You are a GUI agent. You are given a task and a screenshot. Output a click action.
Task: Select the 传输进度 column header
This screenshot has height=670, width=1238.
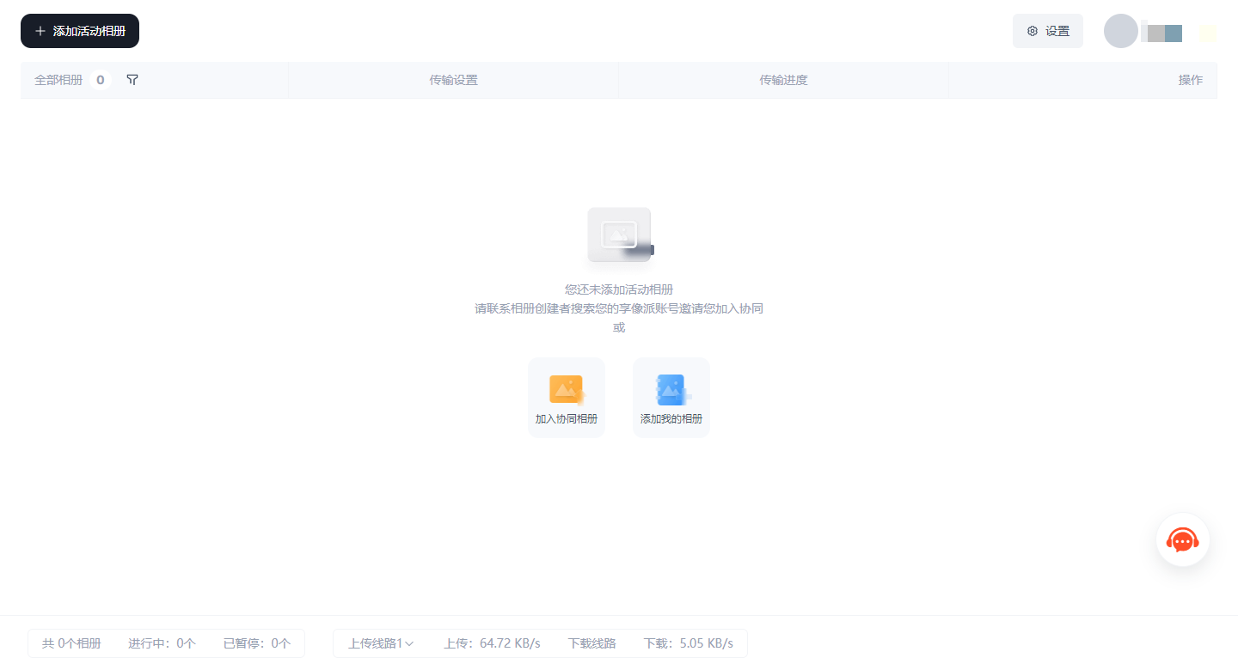tap(783, 80)
